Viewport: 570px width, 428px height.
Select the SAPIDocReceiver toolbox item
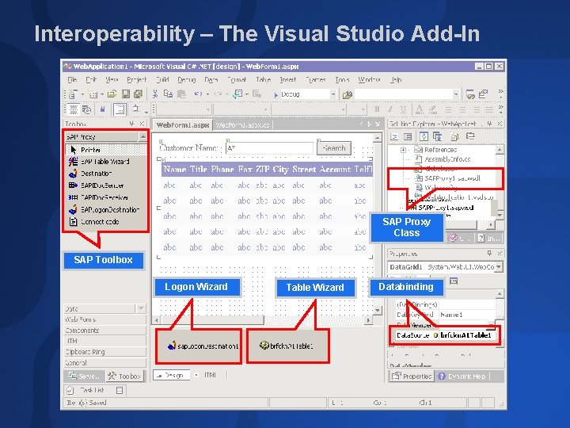coord(106,197)
